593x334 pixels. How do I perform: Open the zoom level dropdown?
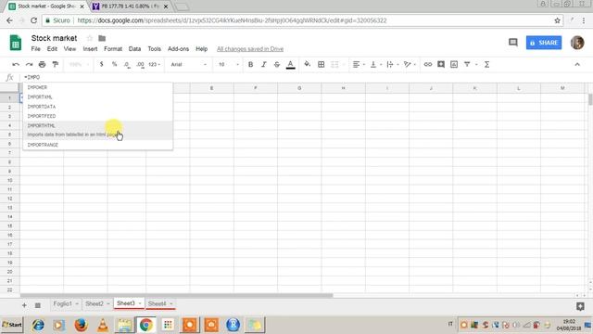[x=79, y=64]
